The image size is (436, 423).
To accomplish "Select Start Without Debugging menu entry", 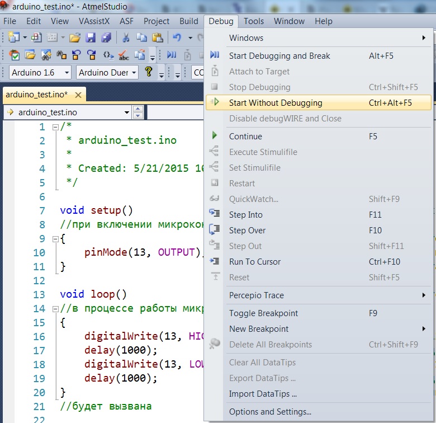I will [x=276, y=103].
